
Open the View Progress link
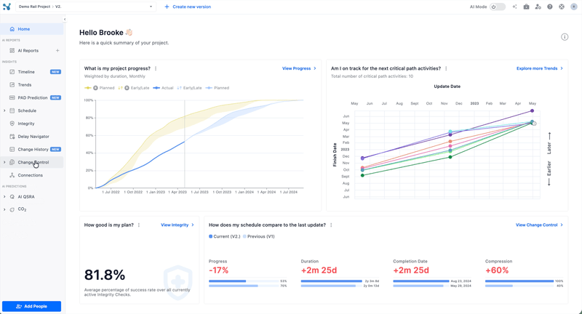tap(299, 68)
